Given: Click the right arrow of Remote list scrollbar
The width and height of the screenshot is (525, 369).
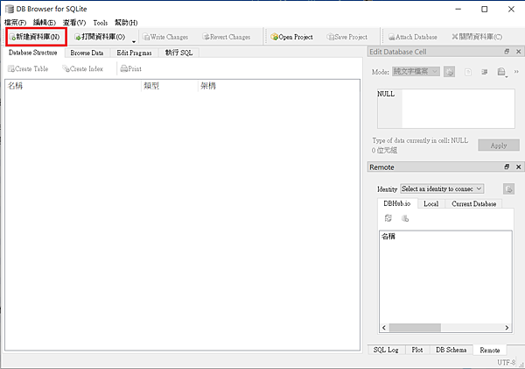Looking at the screenshot, I should tap(507, 328).
